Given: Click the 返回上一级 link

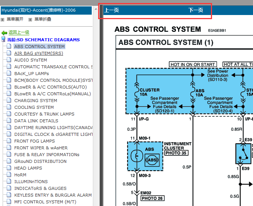Looking at the screenshot, I should pos(19,32).
